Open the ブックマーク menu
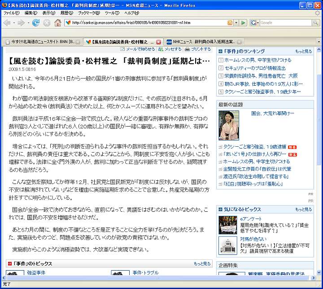This screenshot has height=289, width=323. (x=86, y=13)
